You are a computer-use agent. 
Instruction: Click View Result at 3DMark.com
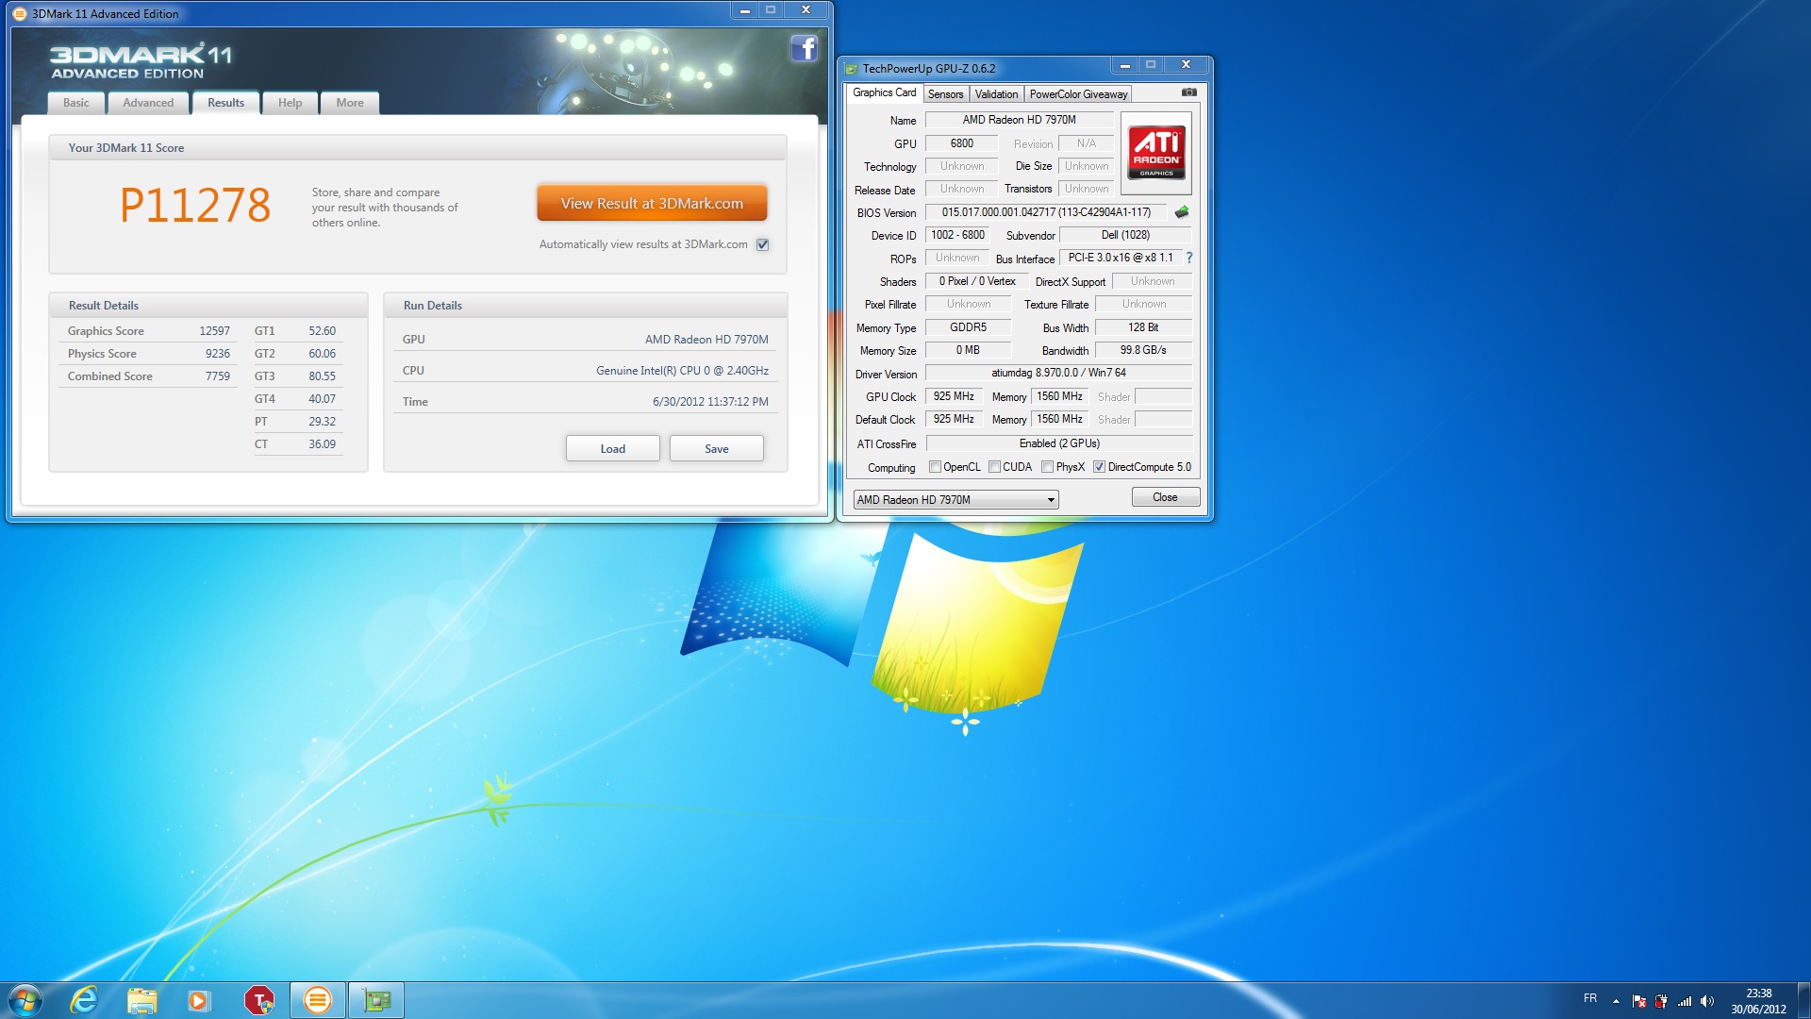pyautogui.click(x=652, y=203)
